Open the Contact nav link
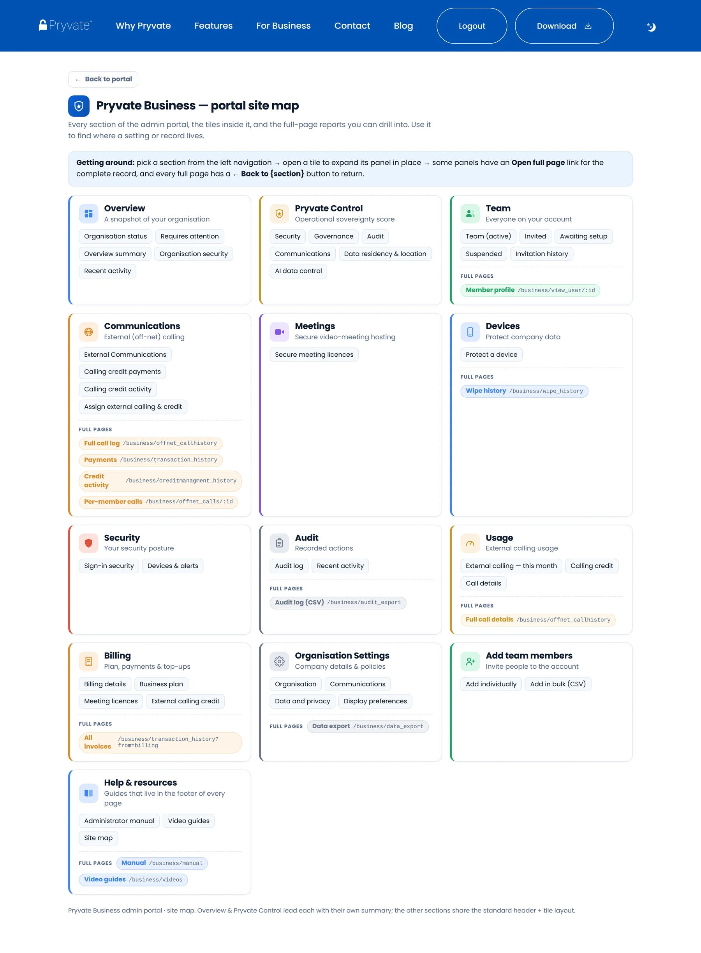701x953 pixels. coord(352,26)
